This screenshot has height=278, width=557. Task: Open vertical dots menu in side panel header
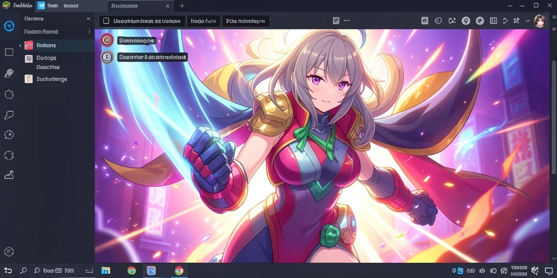click(89, 31)
